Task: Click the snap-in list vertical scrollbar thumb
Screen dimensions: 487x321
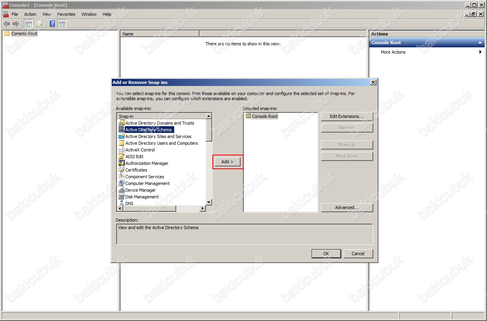Action: (x=209, y=130)
